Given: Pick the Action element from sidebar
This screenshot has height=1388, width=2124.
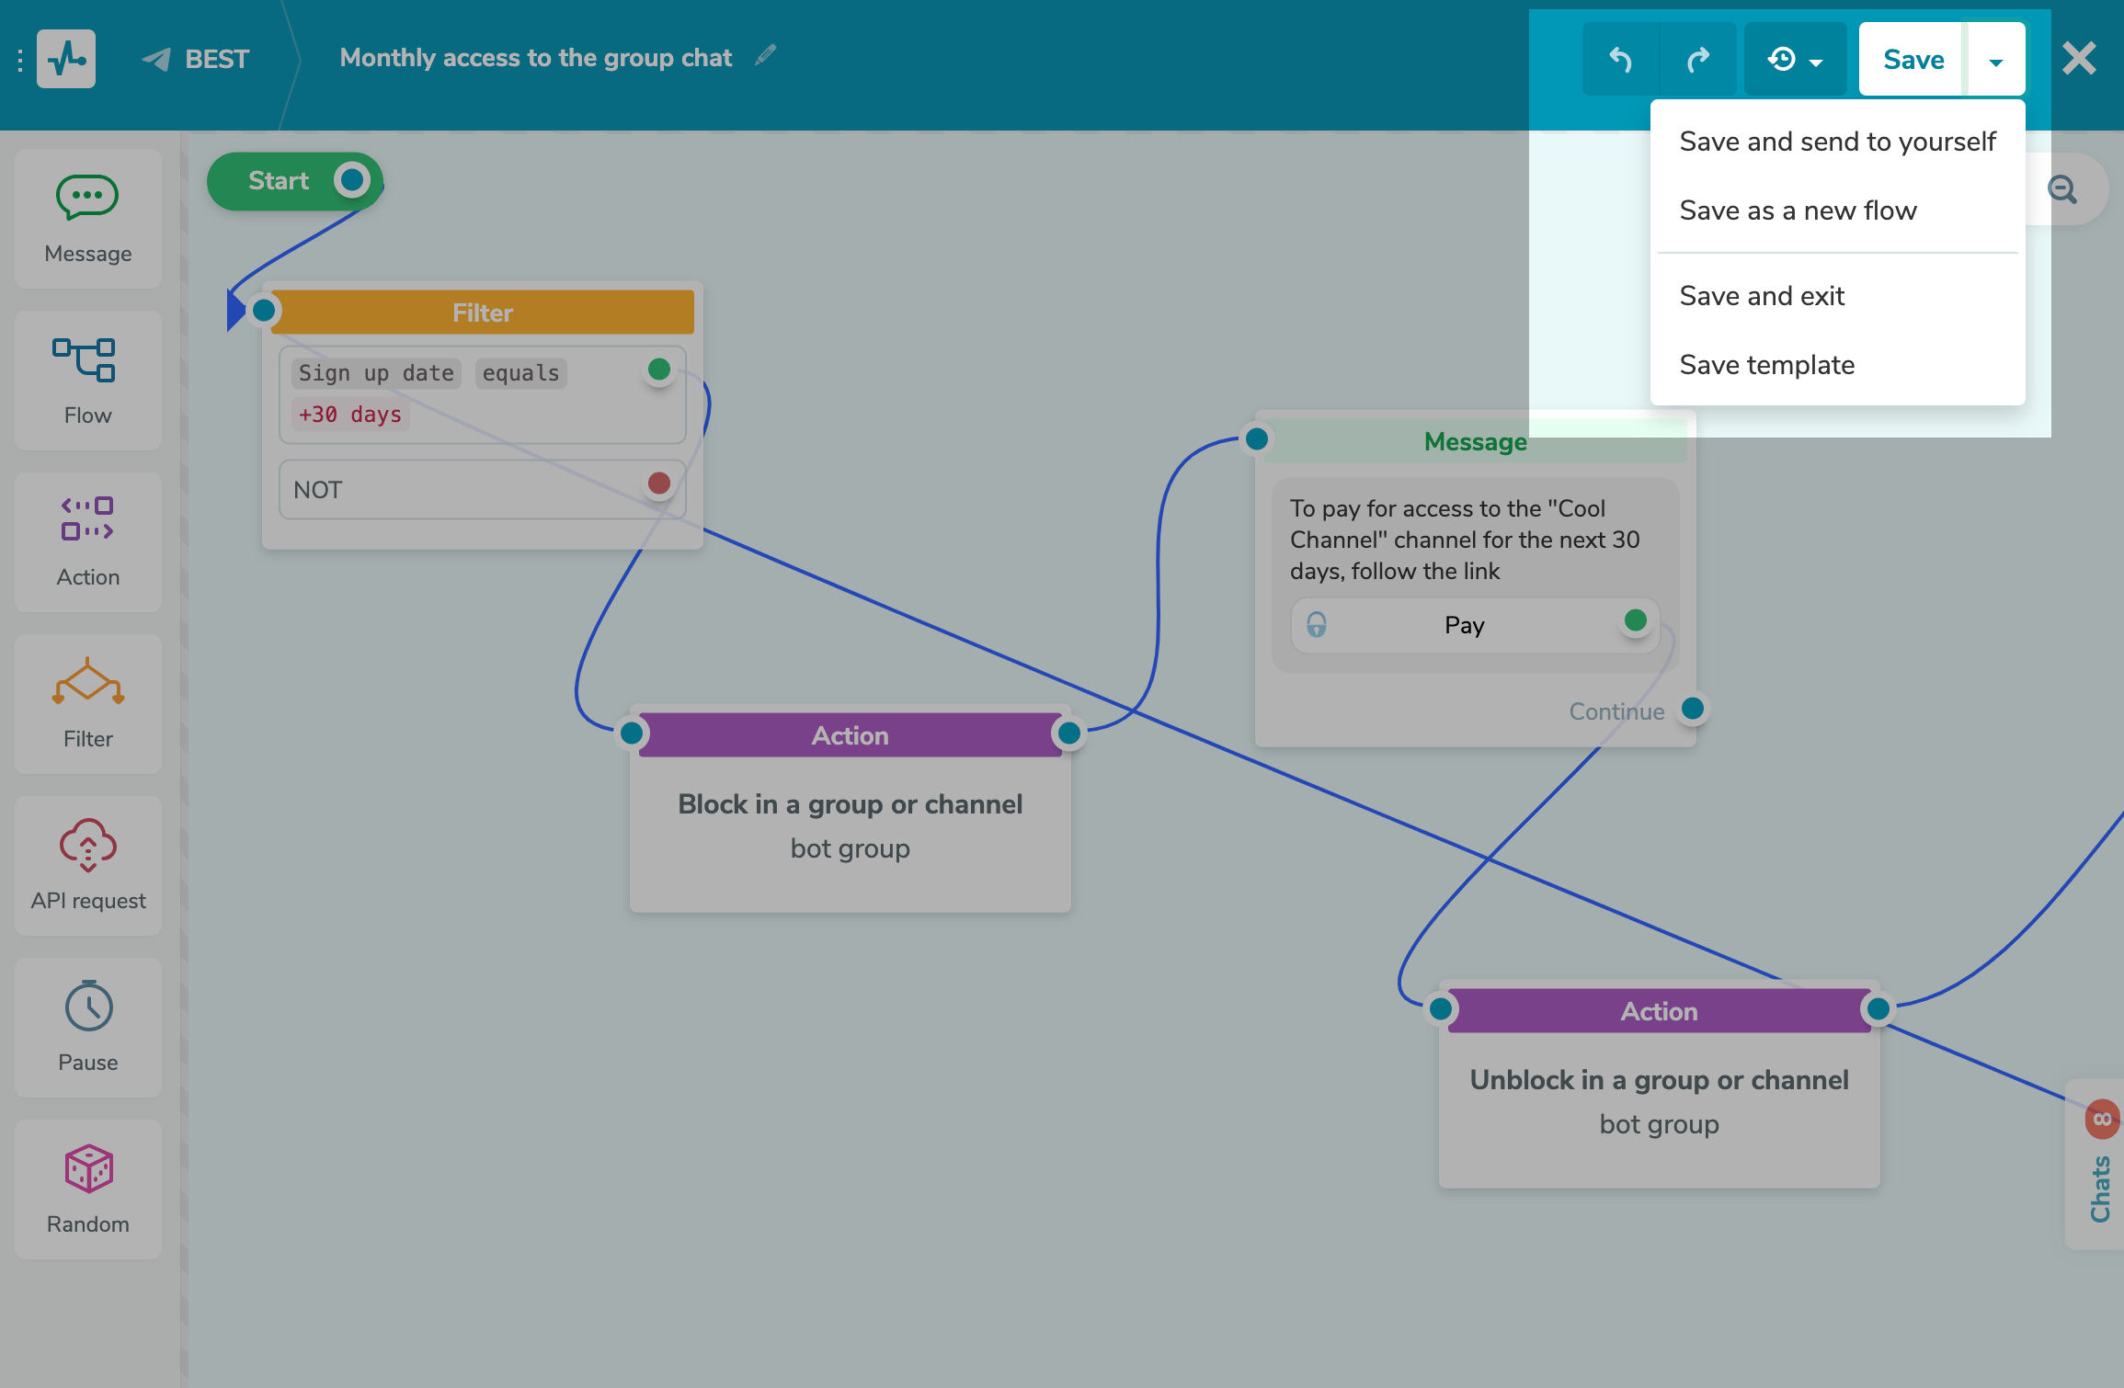Looking at the screenshot, I should (x=88, y=542).
